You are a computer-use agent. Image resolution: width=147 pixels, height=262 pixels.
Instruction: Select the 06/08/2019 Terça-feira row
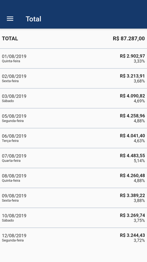(73, 138)
